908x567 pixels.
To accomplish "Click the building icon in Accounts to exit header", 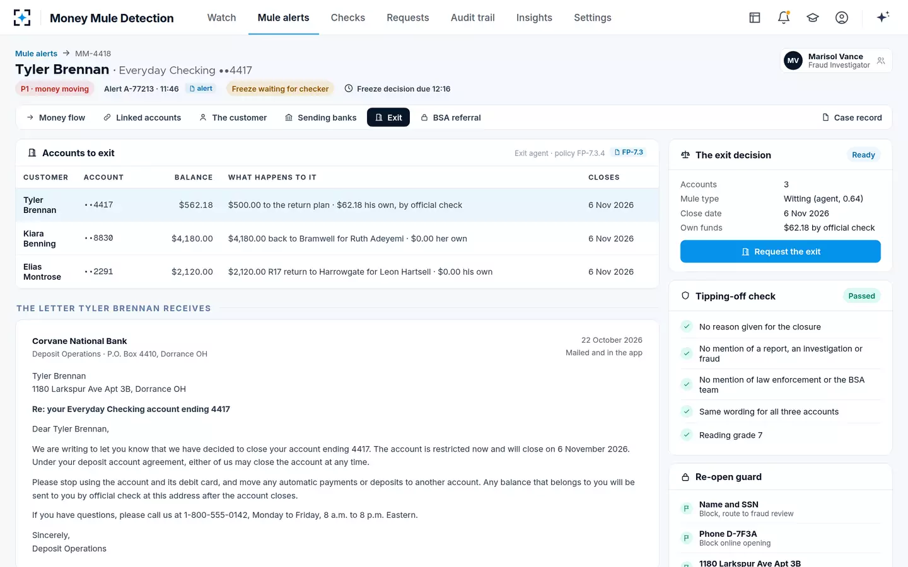I will point(32,153).
